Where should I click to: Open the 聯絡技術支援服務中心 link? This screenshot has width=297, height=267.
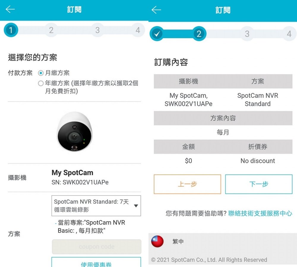[260, 213]
